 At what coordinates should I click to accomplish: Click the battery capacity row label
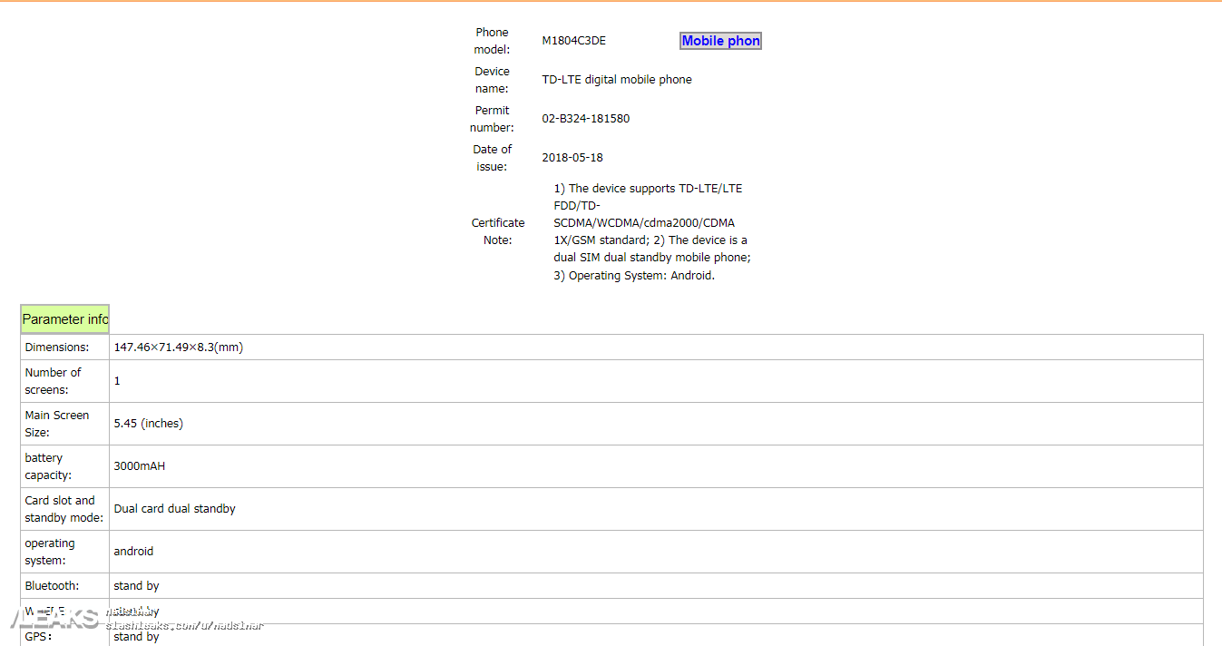click(48, 466)
